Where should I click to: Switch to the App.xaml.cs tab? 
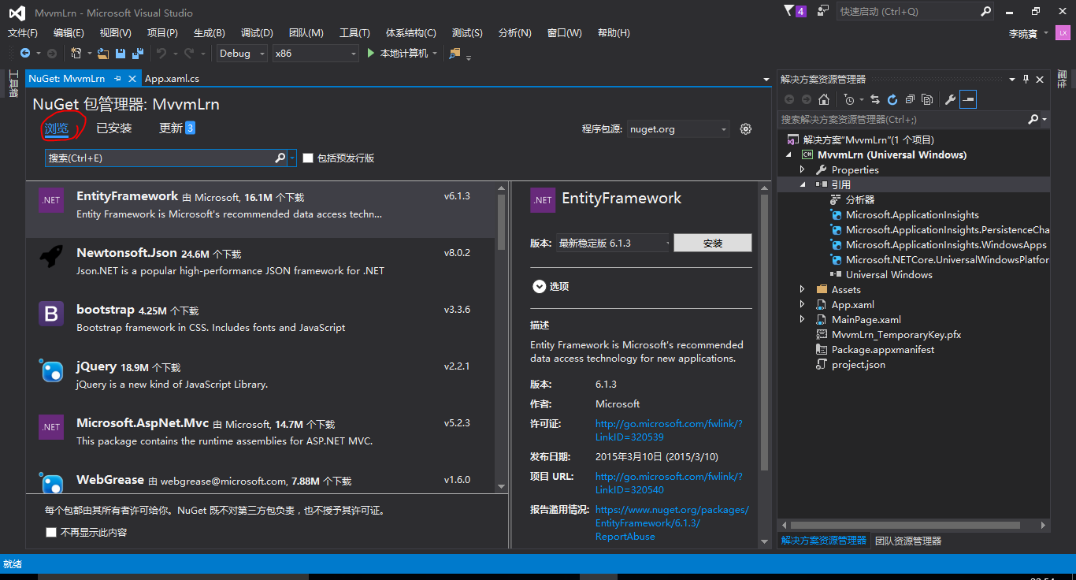[172, 79]
